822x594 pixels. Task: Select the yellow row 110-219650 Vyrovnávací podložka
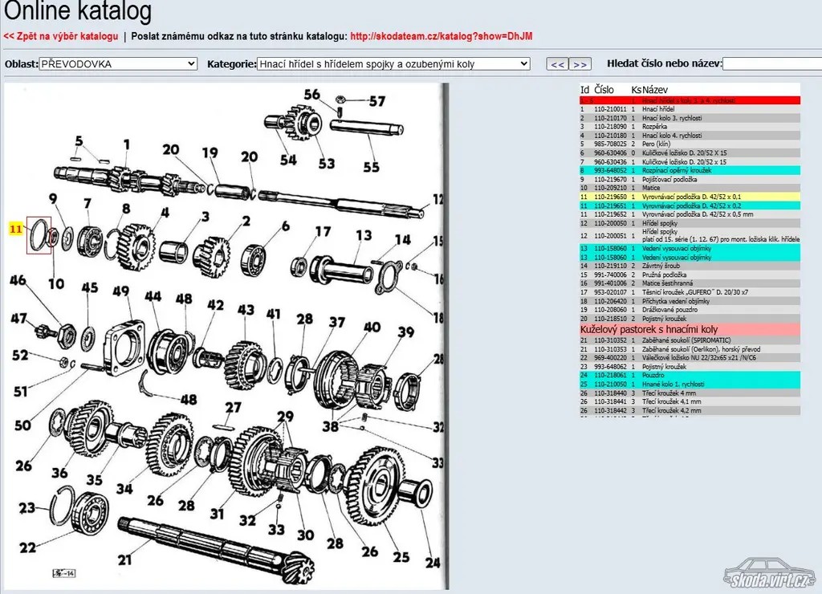click(690, 196)
